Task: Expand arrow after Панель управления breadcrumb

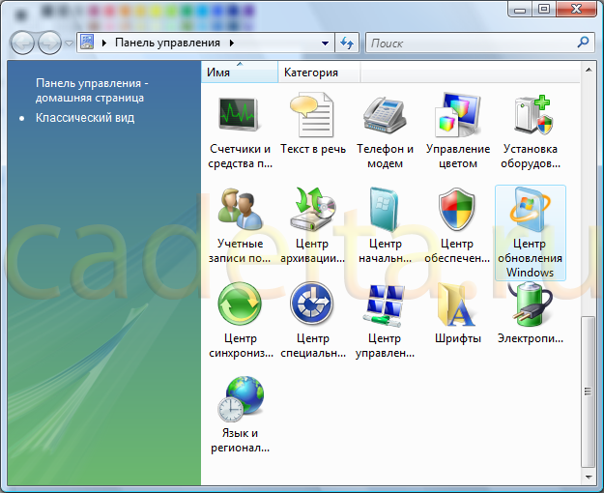Action: click(x=232, y=43)
